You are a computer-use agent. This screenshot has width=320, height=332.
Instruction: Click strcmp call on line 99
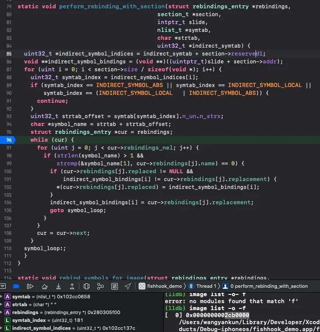(67, 164)
